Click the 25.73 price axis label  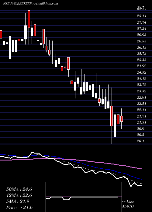(142, 54)
